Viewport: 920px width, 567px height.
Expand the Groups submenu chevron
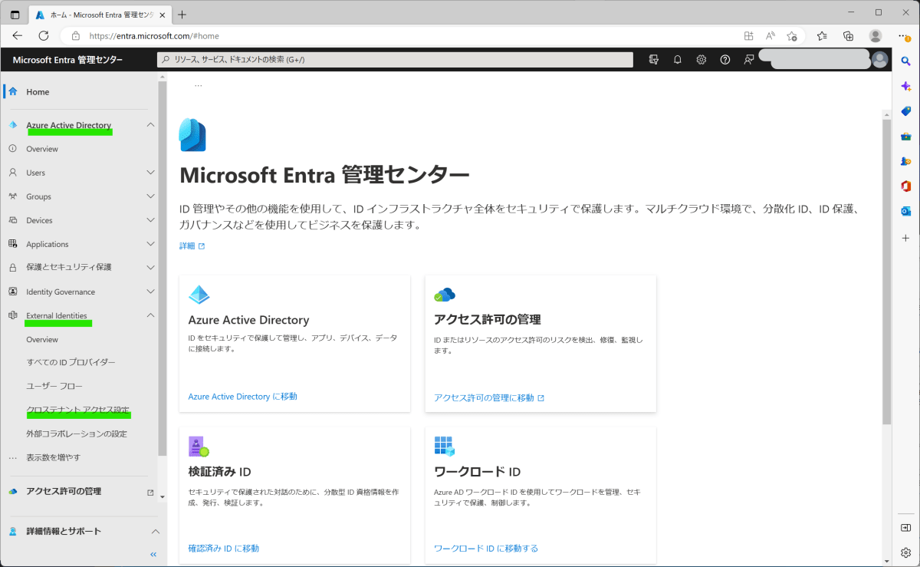tap(150, 196)
